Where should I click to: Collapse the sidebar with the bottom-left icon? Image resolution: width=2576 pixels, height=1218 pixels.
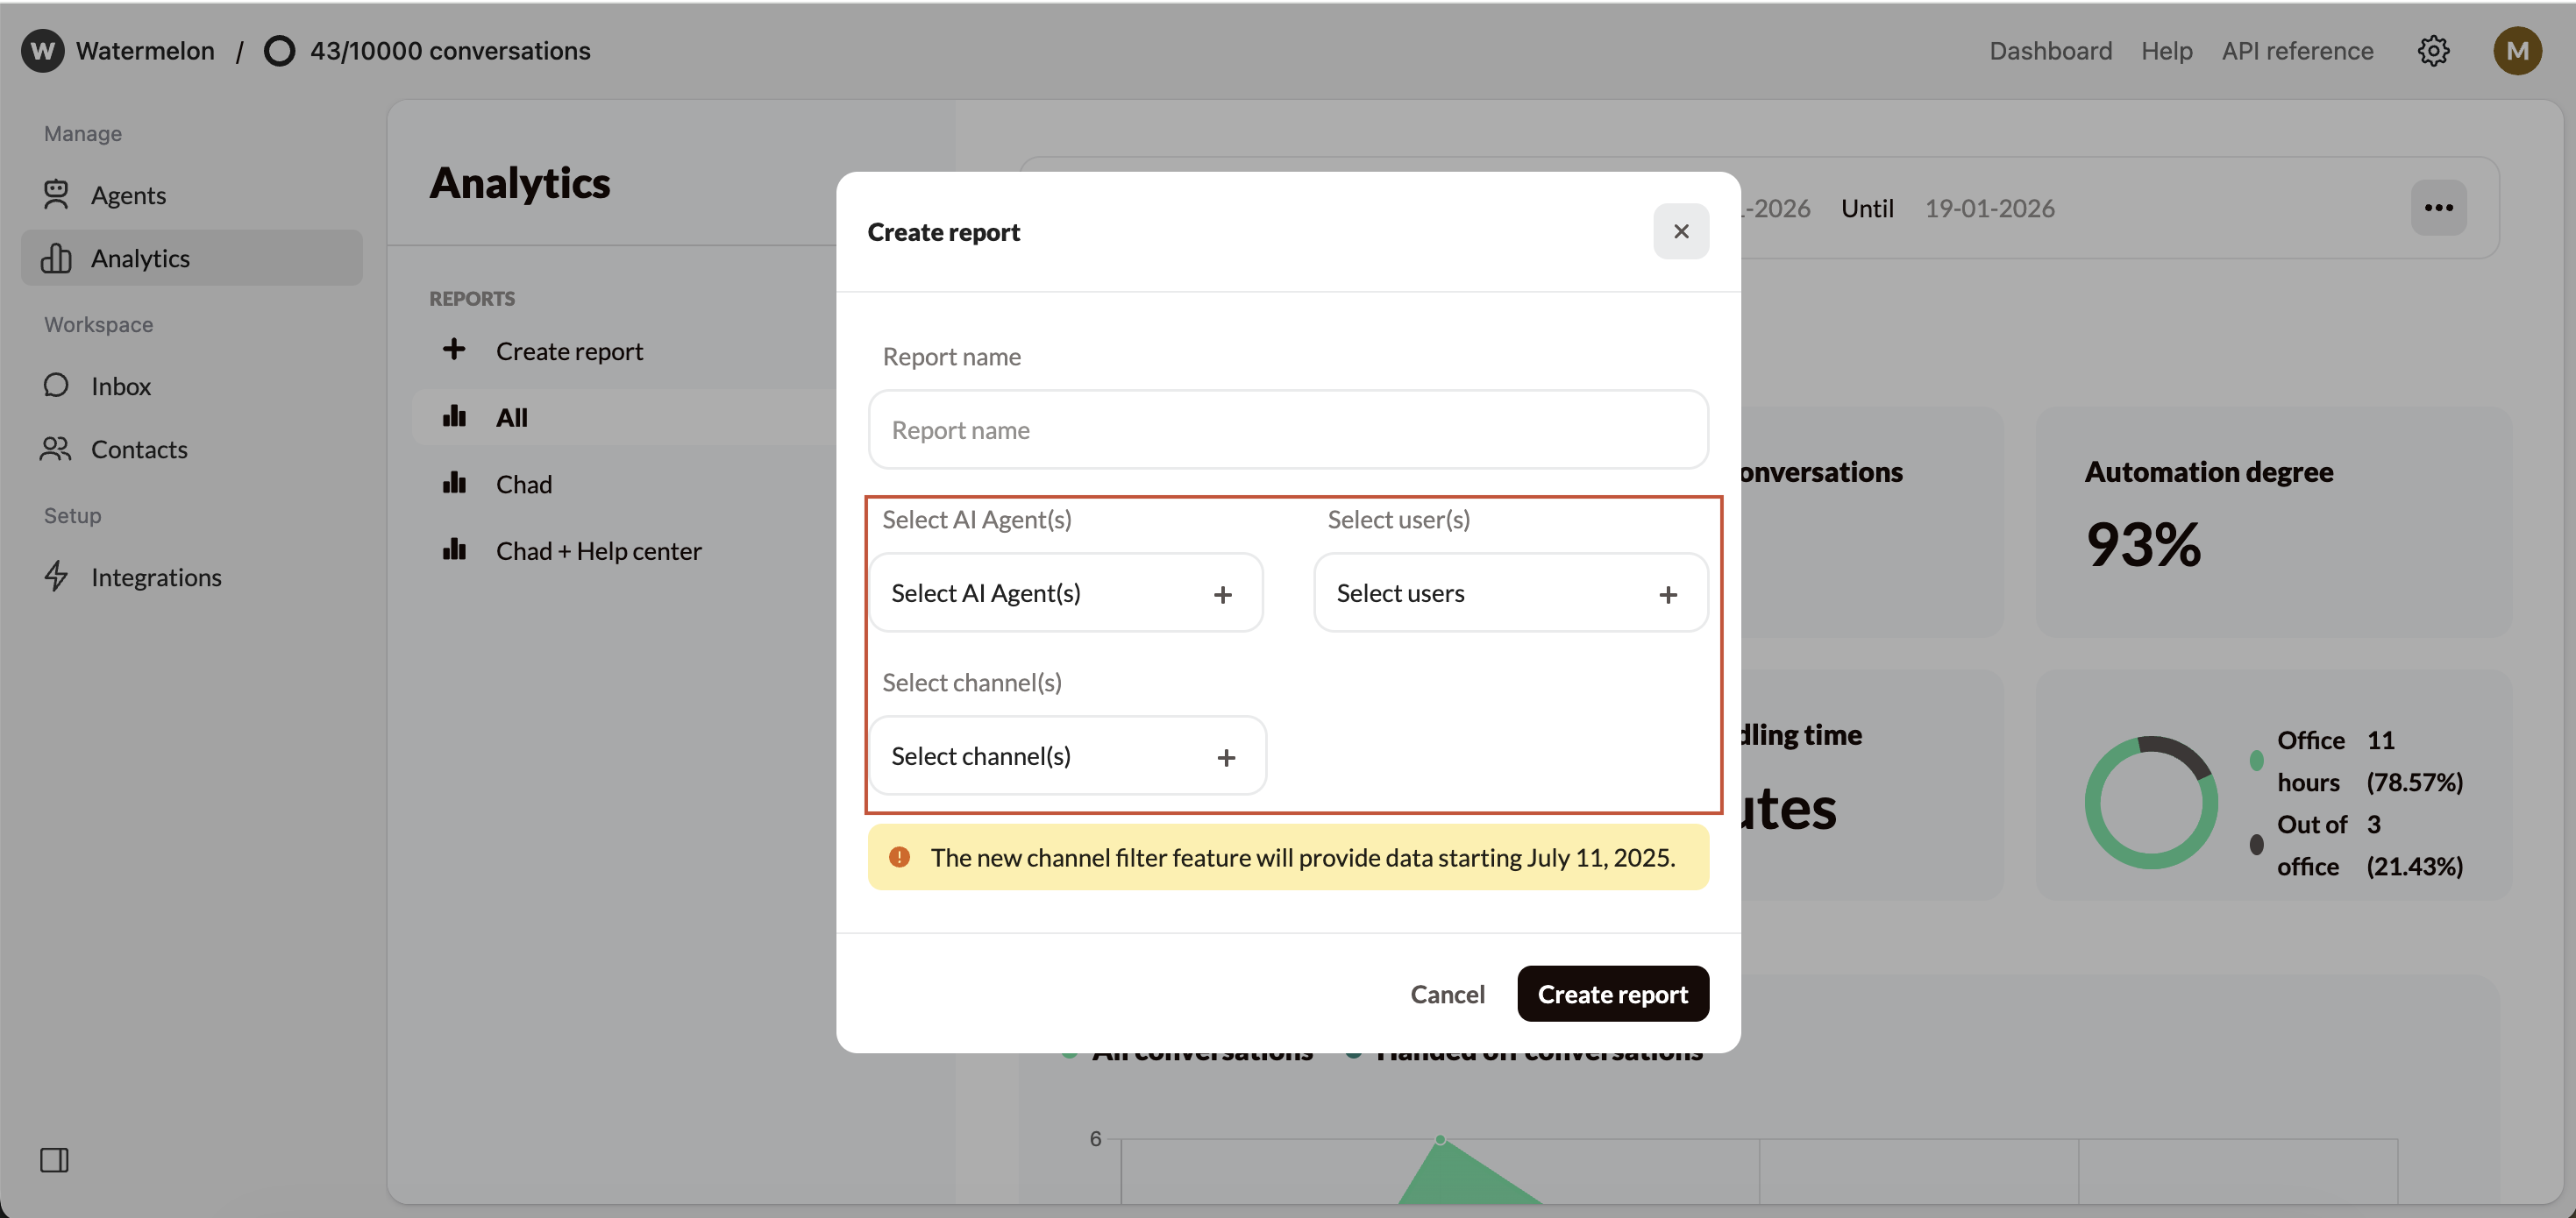click(x=55, y=1160)
